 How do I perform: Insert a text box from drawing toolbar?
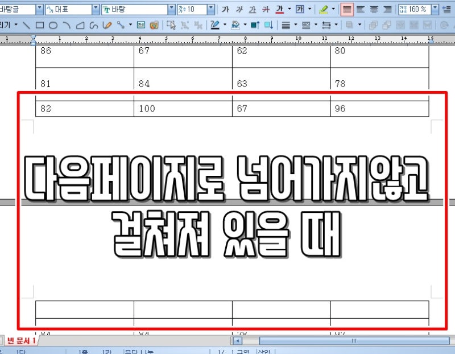coord(141,25)
